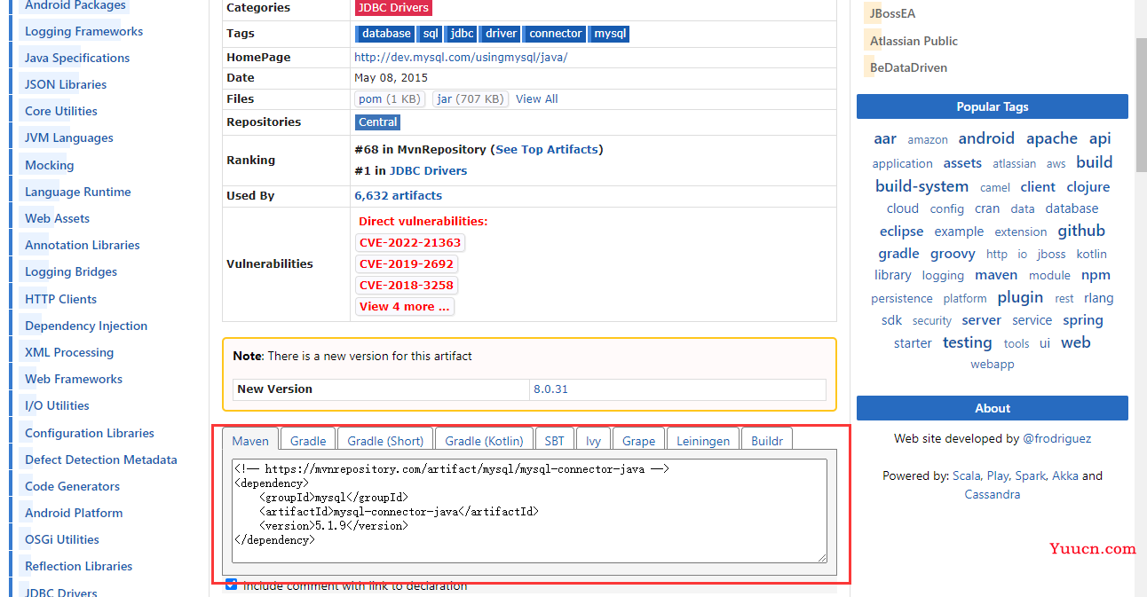Image resolution: width=1147 pixels, height=597 pixels.
Task: Click the jdbc tag
Action: (461, 34)
